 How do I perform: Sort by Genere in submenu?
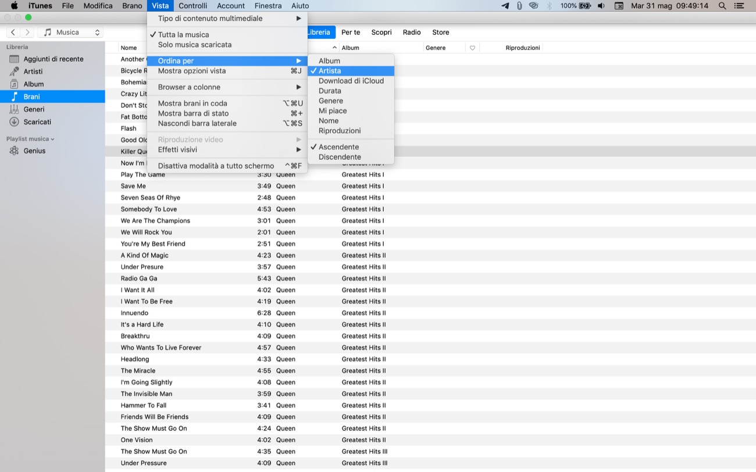pos(351,101)
